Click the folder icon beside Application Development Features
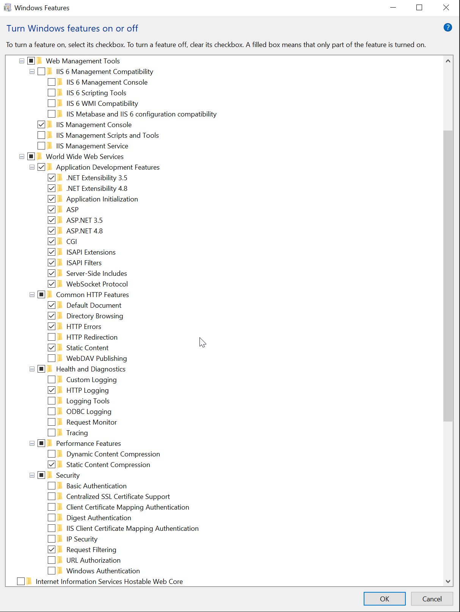Viewport: 460px width, 612px height. pyautogui.click(x=50, y=167)
